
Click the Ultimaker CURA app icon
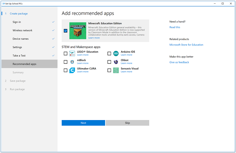click(72, 70)
